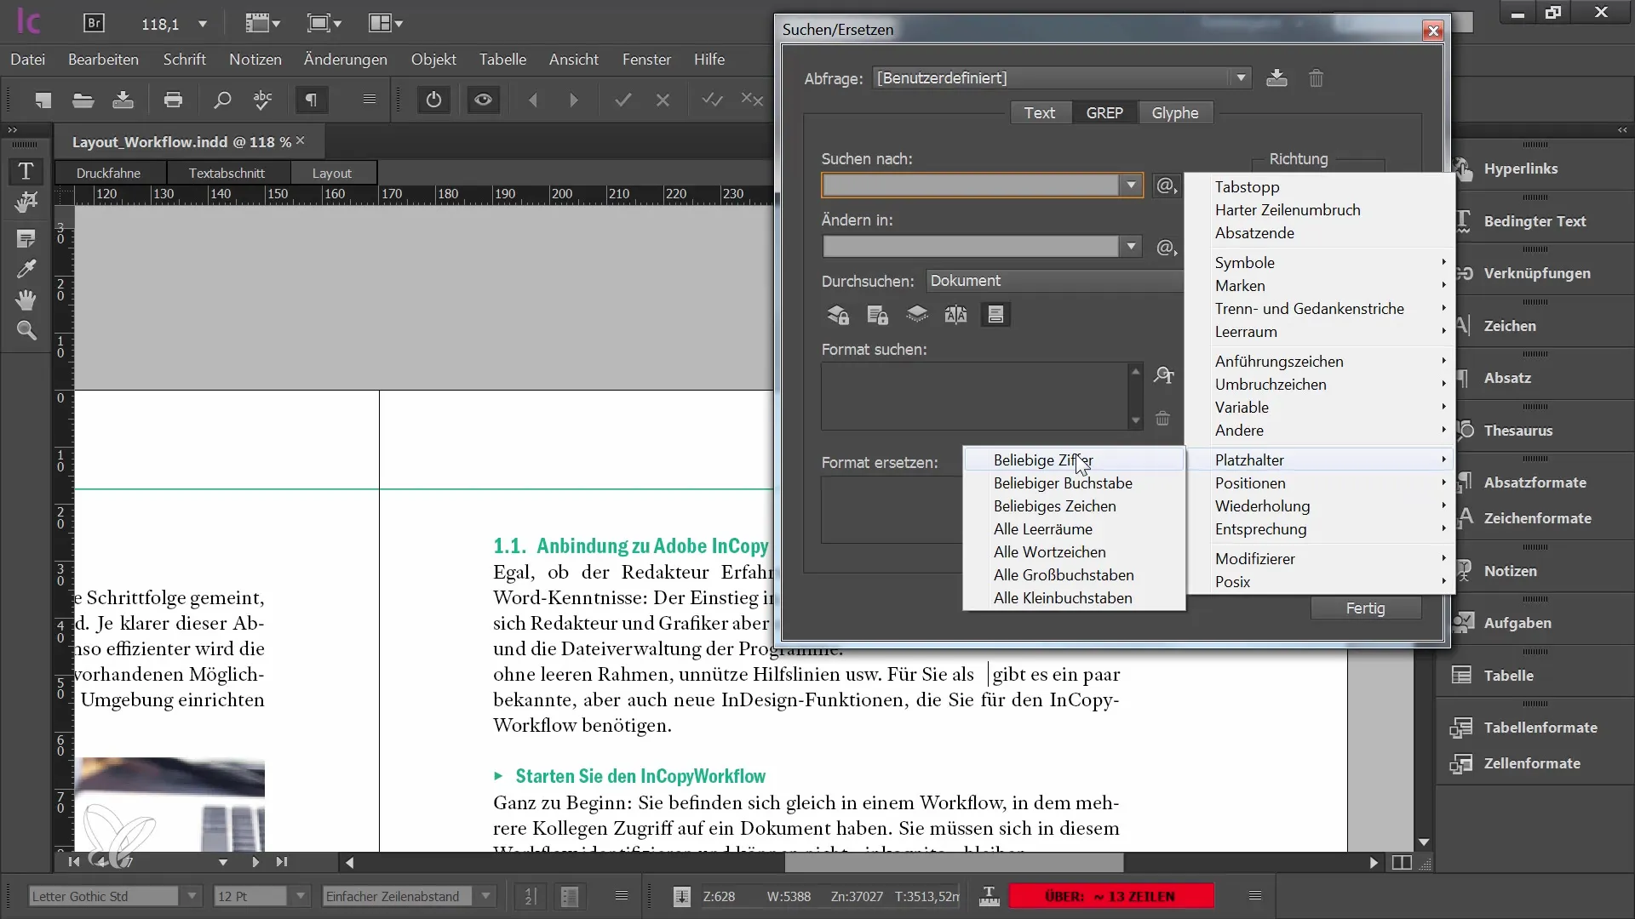This screenshot has width=1635, height=919.
Task: Click the Löschen Abfrage icon
Action: tap(1316, 77)
